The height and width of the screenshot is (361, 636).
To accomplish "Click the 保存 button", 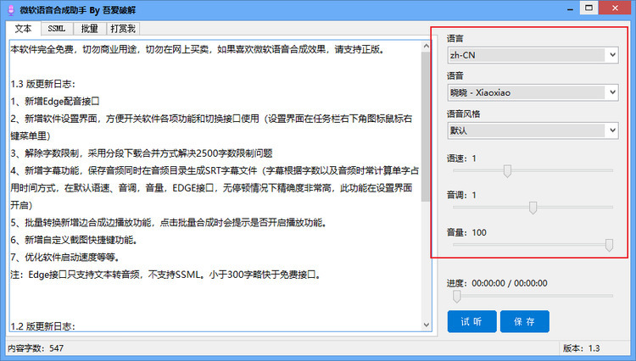I will 524,322.
